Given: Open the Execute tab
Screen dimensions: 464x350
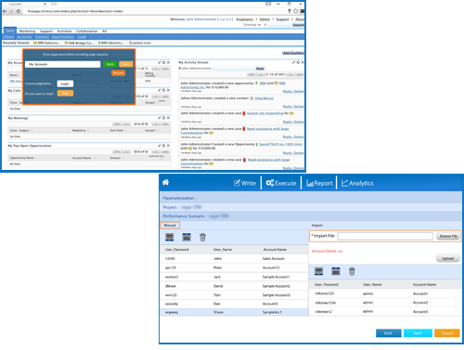Looking at the screenshot, I should 281,183.
